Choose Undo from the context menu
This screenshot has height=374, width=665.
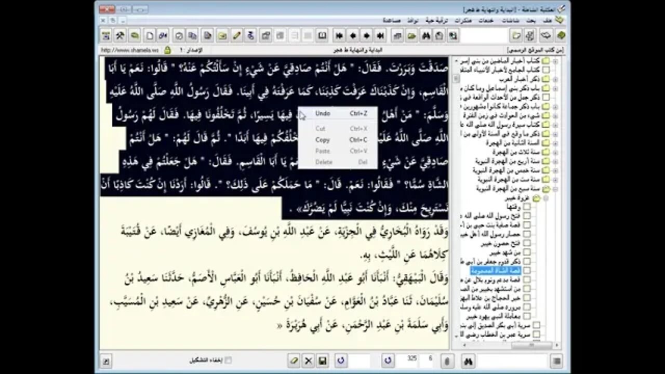(337, 113)
